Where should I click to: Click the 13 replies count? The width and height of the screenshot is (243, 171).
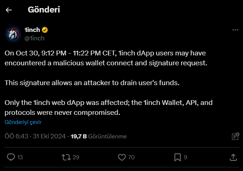pos(20,157)
